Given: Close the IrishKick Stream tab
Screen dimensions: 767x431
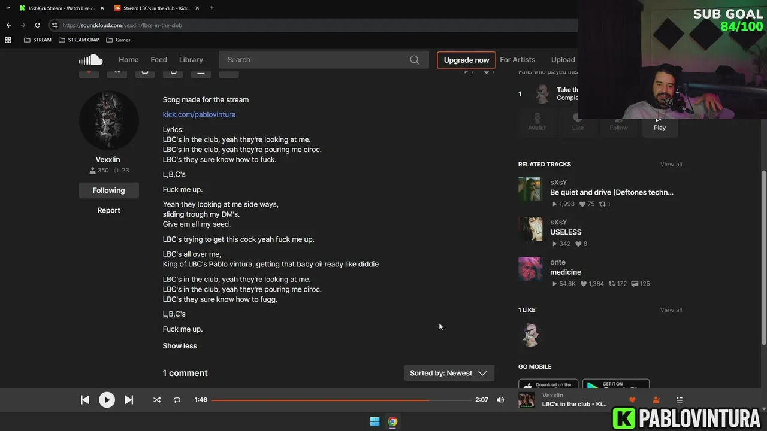Looking at the screenshot, I should (102, 8).
